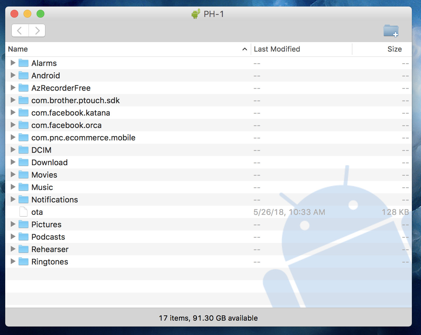Go back with the left arrow button
This screenshot has height=335, width=421.
20,31
